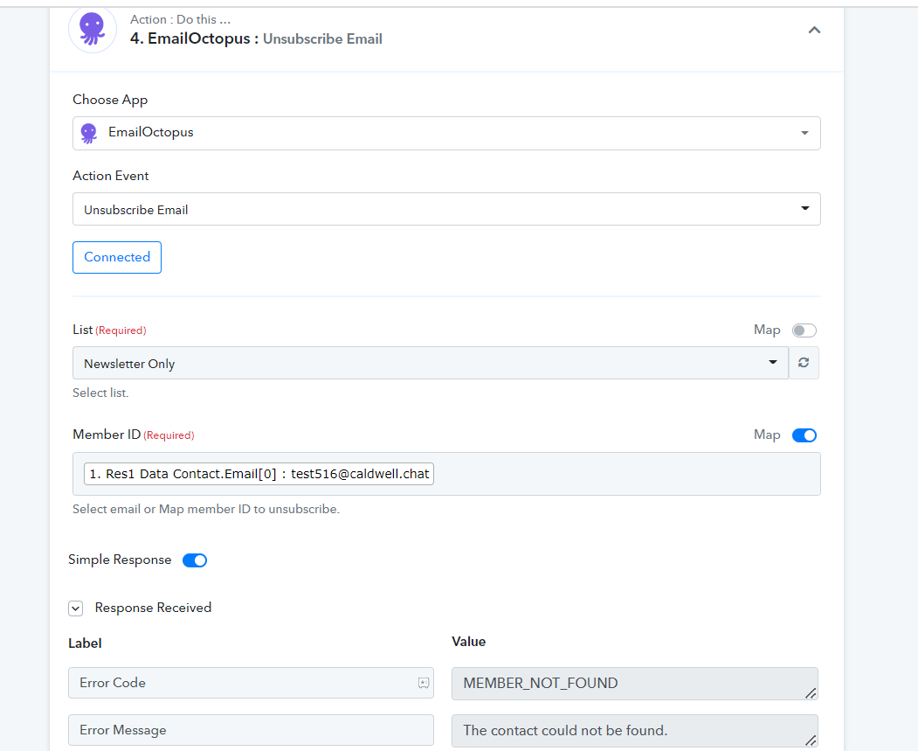
Task: Click the Error Code label field
Action: click(251, 683)
